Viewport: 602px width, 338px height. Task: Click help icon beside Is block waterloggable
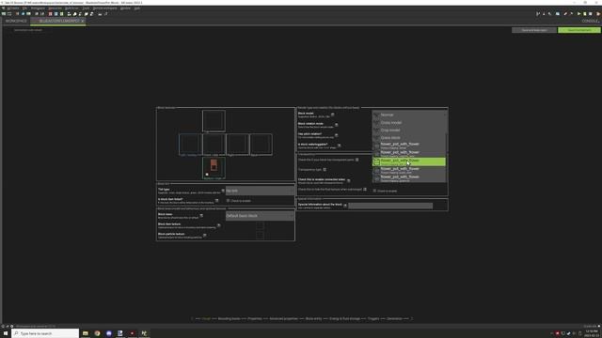click(x=339, y=146)
